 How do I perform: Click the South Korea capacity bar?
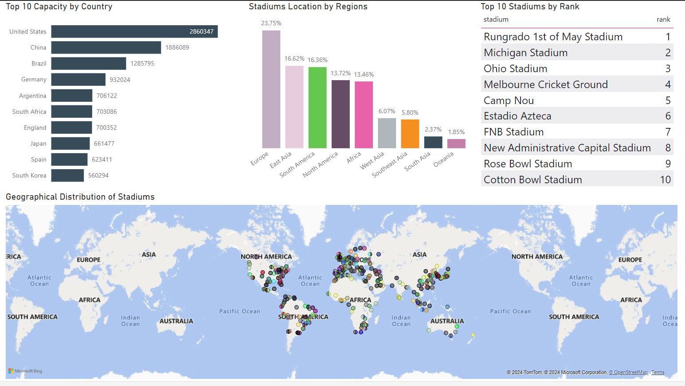pos(67,175)
